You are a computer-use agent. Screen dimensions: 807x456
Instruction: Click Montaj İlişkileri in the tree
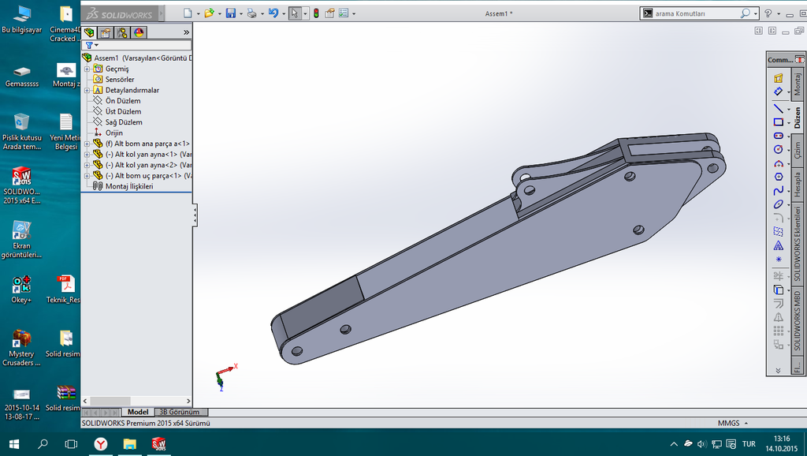tap(128, 186)
